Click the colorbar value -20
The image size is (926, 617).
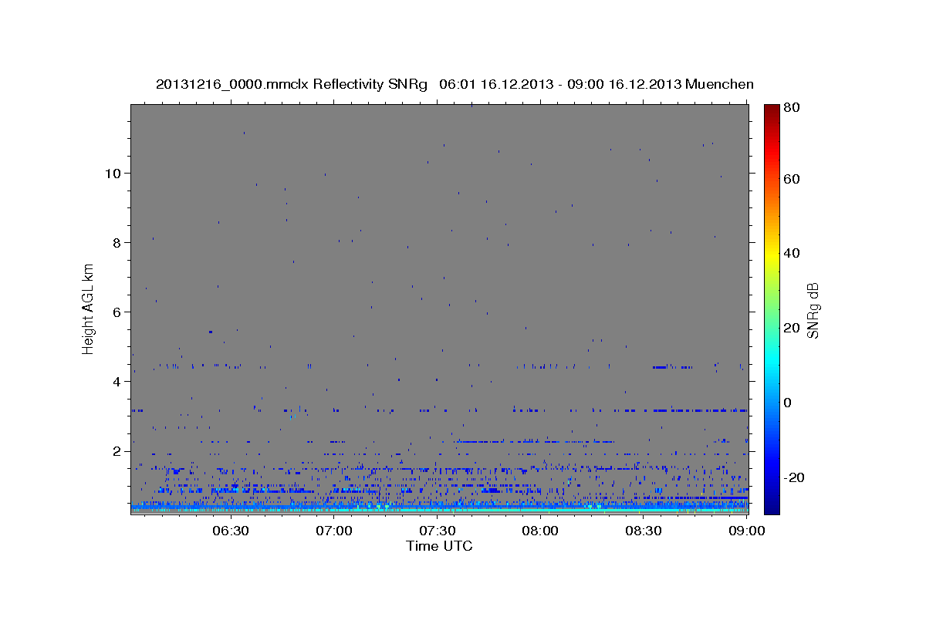793,477
